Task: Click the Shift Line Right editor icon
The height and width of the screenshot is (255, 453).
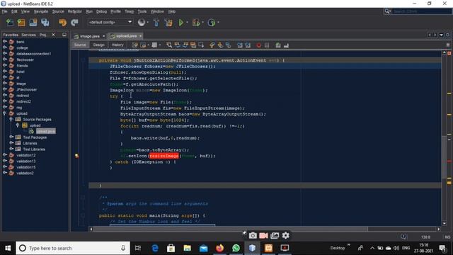Action: pyautogui.click(x=248, y=45)
